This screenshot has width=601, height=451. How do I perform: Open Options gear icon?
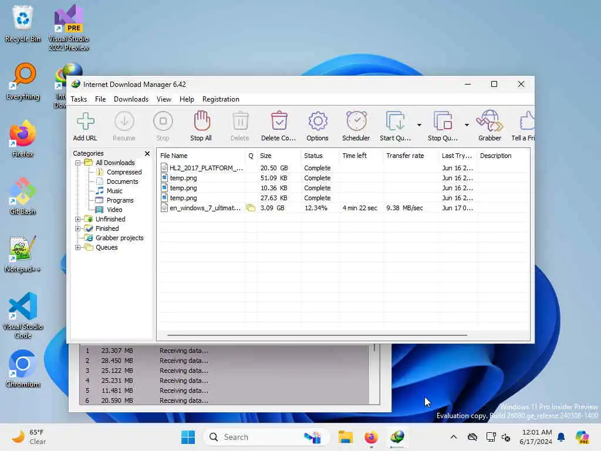pos(318,126)
